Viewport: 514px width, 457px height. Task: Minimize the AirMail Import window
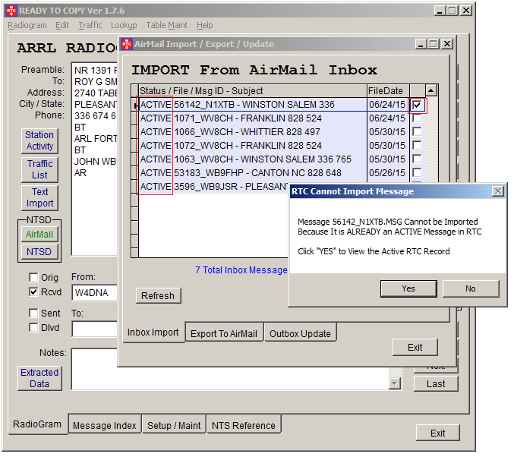click(421, 44)
